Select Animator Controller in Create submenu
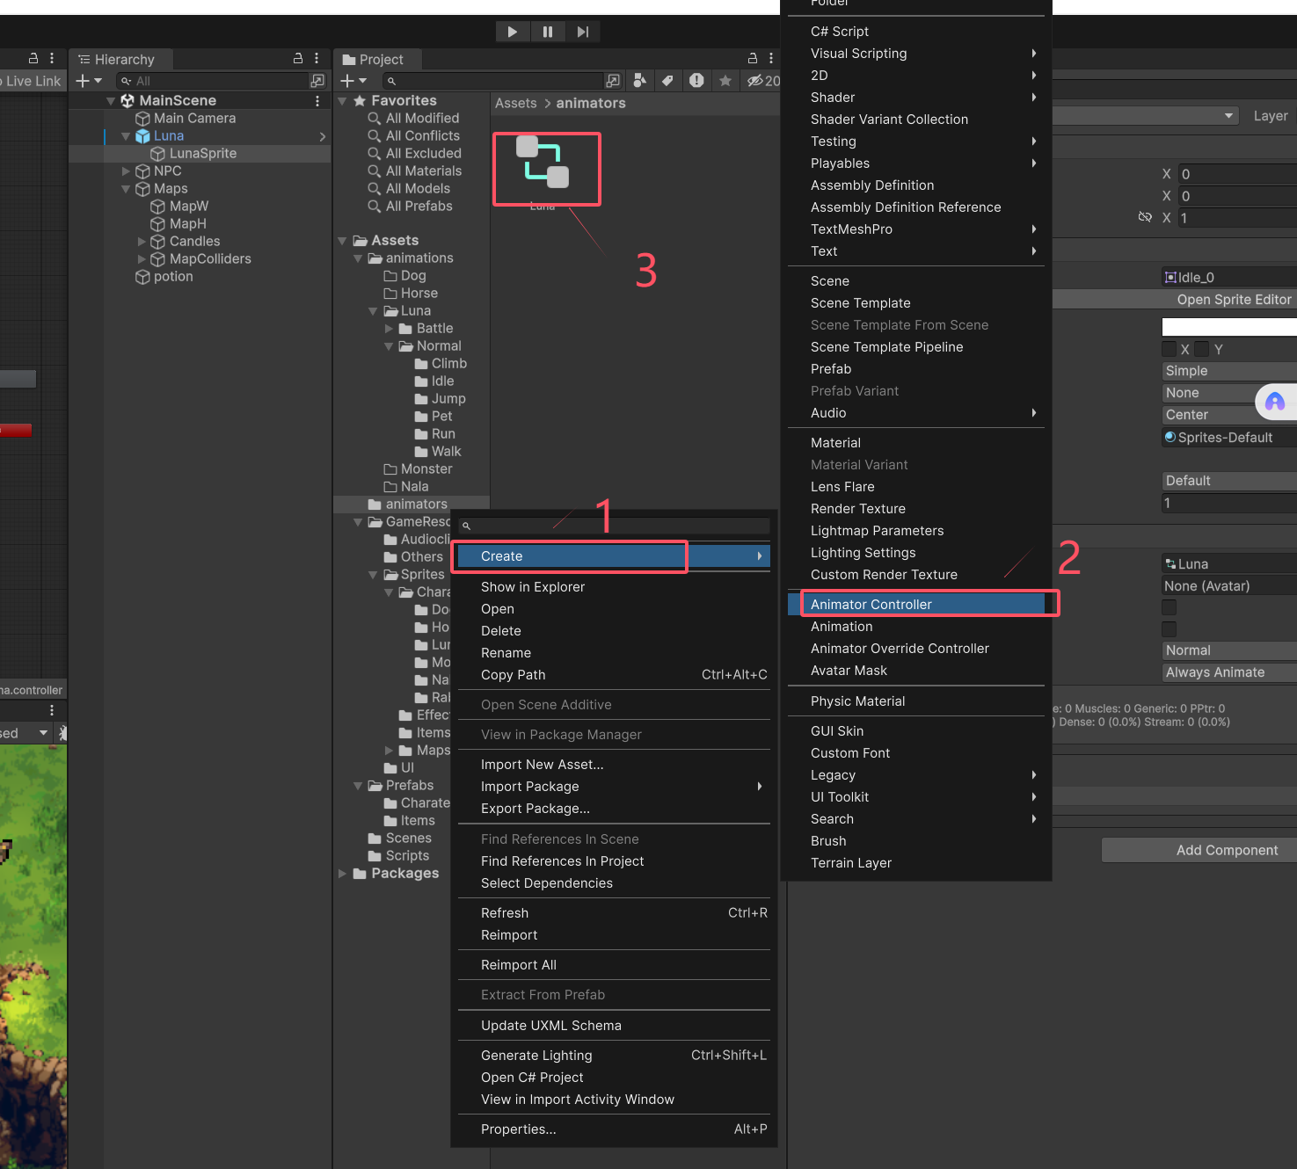This screenshot has height=1169, width=1297. 916,605
